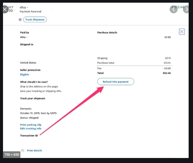The height and width of the screenshot is (163, 193).
Task: Click the Transaction ID label
Action: pyautogui.click(x=29, y=136)
